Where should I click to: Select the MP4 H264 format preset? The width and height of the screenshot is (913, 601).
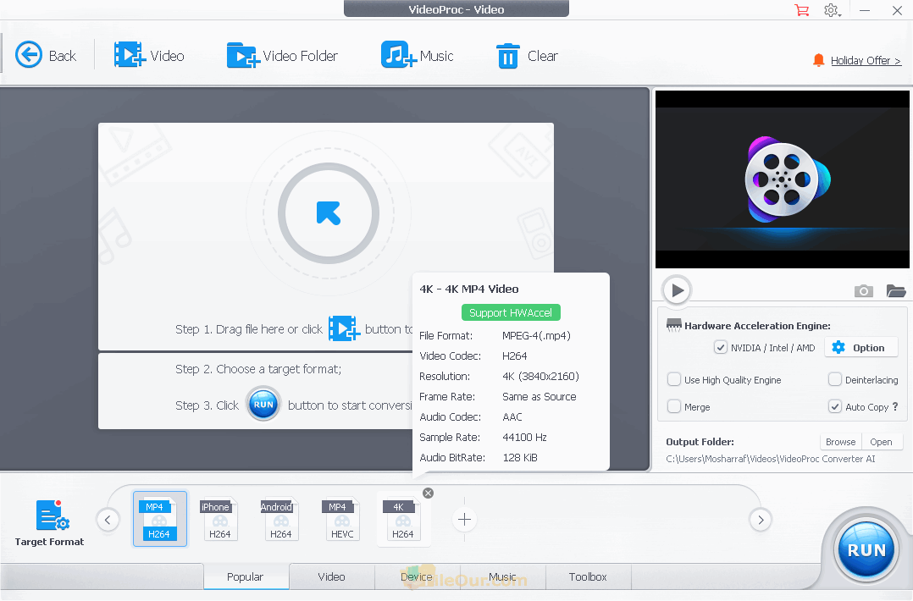coord(159,519)
